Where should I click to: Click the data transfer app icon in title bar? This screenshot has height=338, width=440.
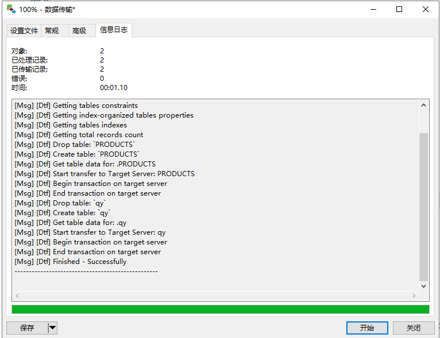coord(11,9)
